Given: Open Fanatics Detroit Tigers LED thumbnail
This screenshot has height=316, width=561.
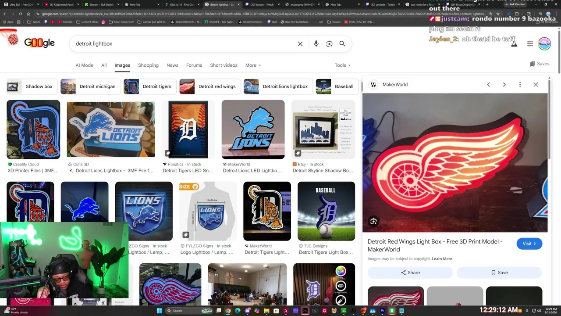Looking at the screenshot, I should click(188, 129).
